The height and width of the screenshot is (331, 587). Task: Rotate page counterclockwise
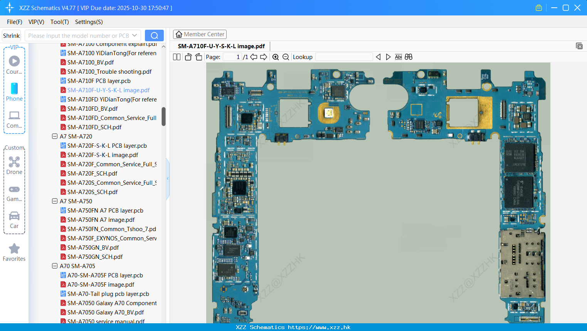pyautogui.click(x=188, y=57)
